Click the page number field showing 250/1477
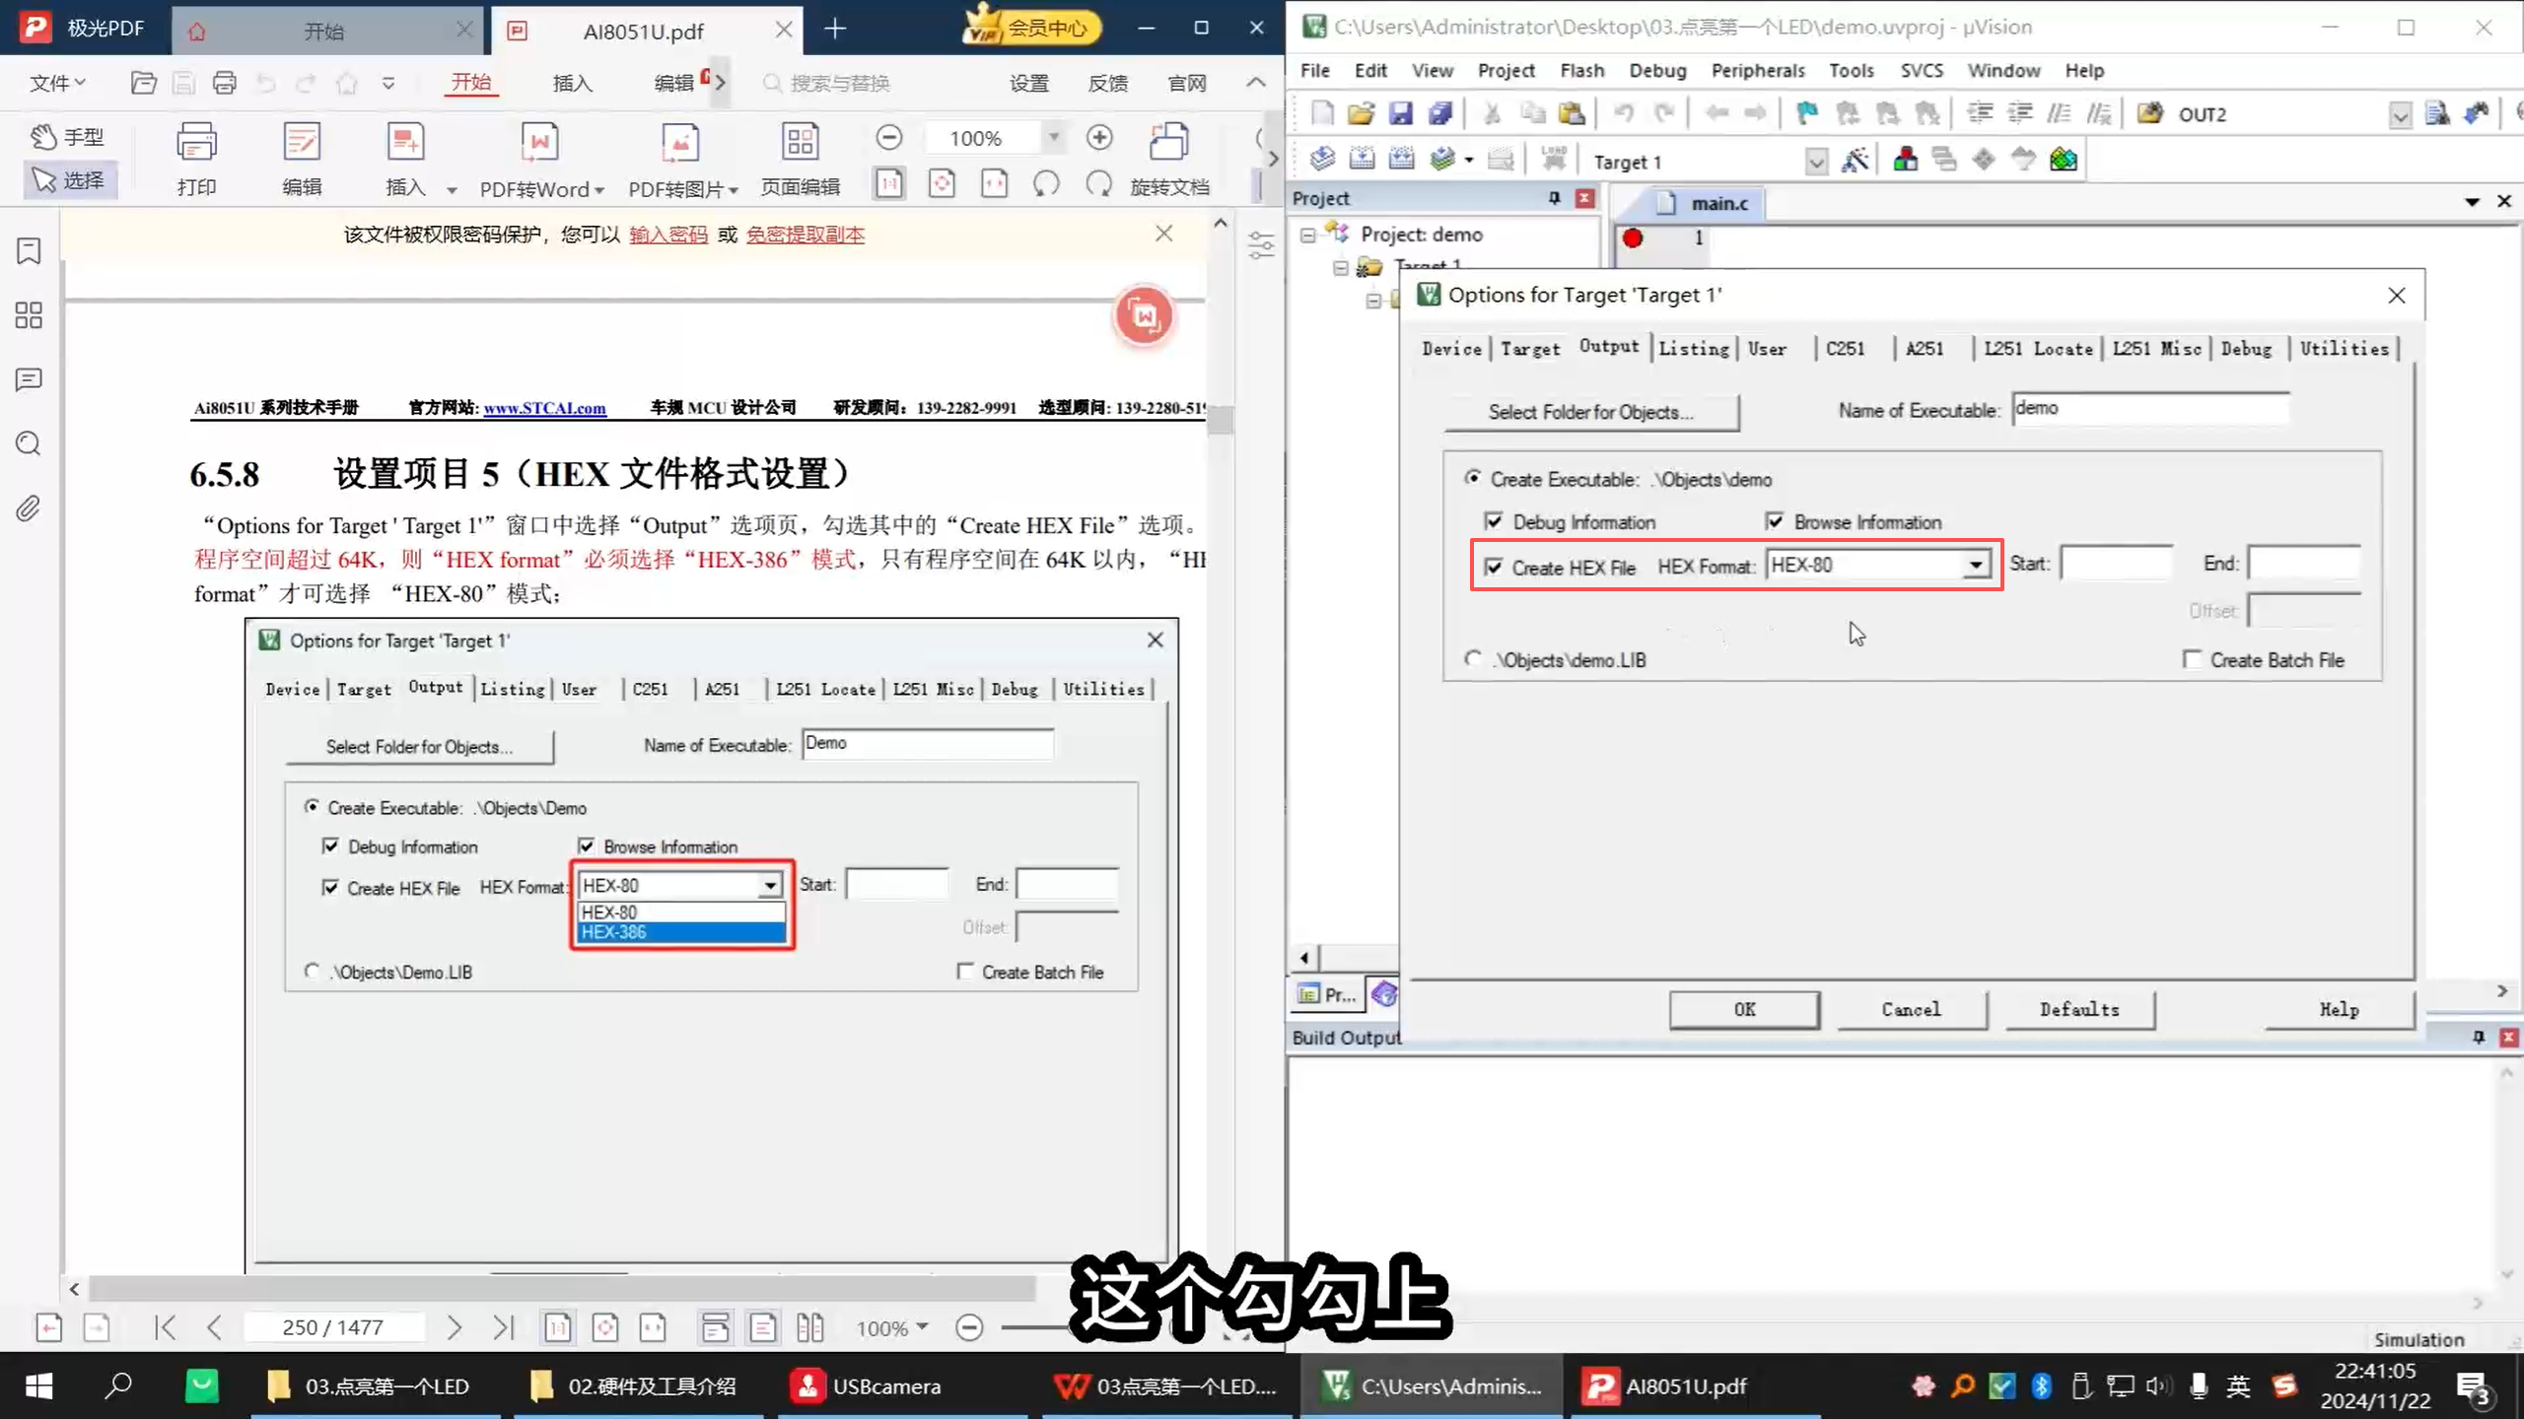This screenshot has height=1419, width=2524. click(x=333, y=1327)
